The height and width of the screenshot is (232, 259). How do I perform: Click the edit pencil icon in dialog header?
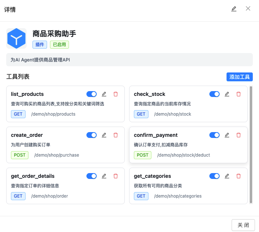[234, 9]
